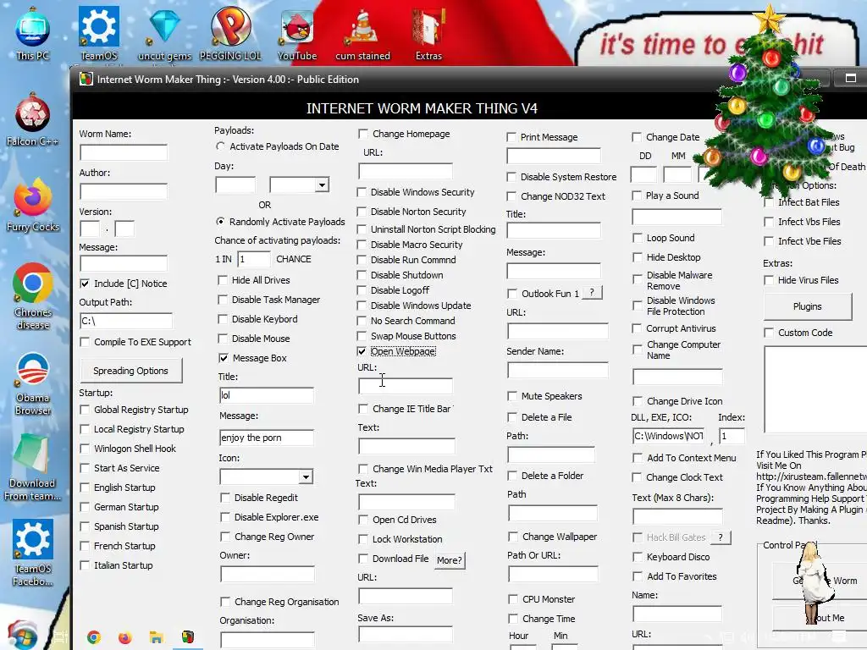Enable Start As Service startup
The height and width of the screenshot is (650, 867).
pos(85,468)
